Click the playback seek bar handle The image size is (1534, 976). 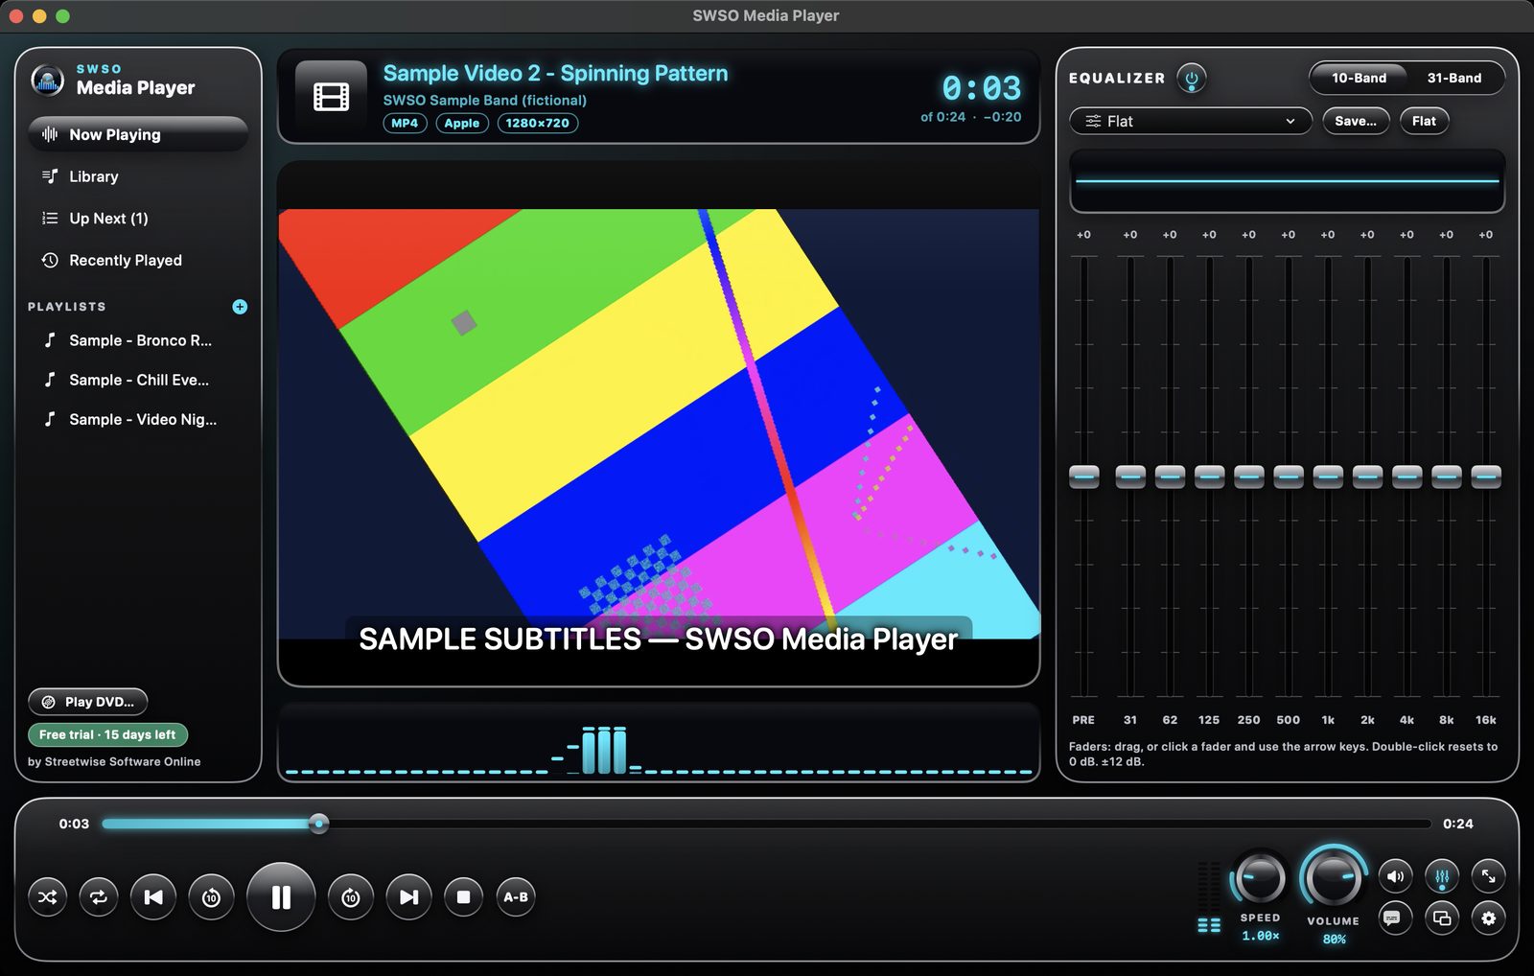(319, 824)
